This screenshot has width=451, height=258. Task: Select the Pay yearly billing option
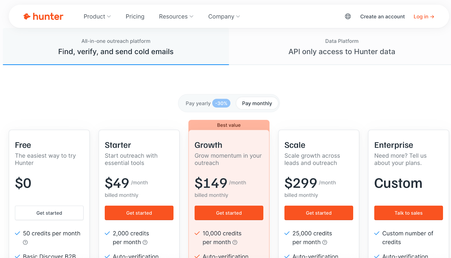pos(198,103)
